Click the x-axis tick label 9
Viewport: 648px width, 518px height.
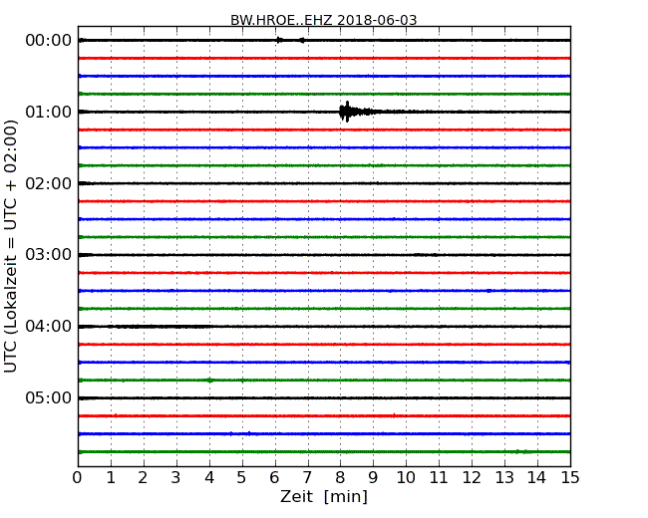click(373, 478)
